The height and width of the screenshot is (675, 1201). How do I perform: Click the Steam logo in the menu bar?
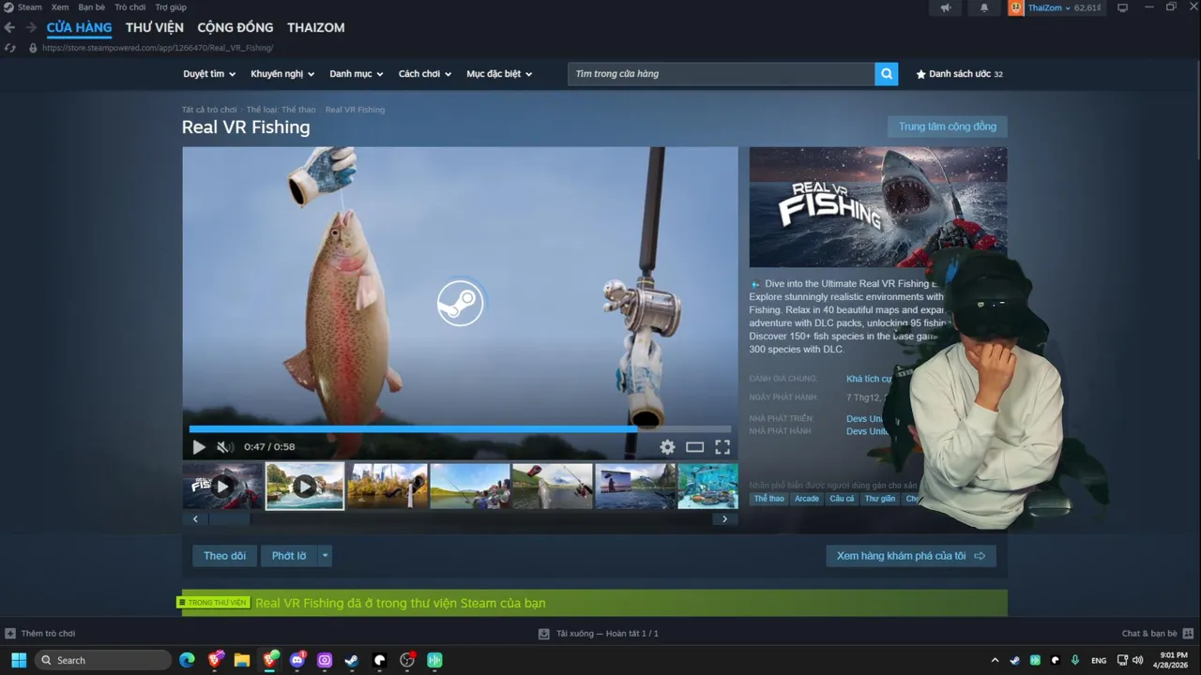click(8, 7)
